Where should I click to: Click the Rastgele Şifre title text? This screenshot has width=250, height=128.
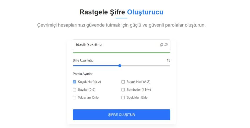coord(102,12)
